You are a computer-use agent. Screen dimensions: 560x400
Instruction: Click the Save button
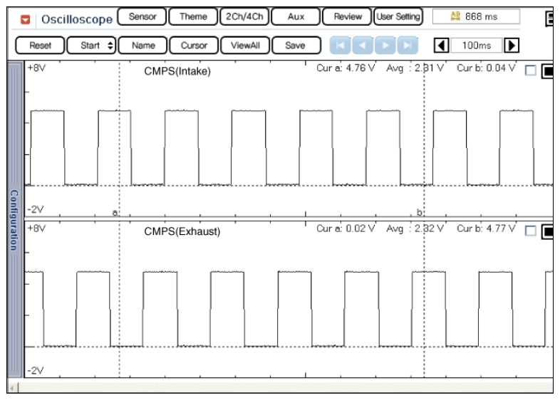point(295,46)
